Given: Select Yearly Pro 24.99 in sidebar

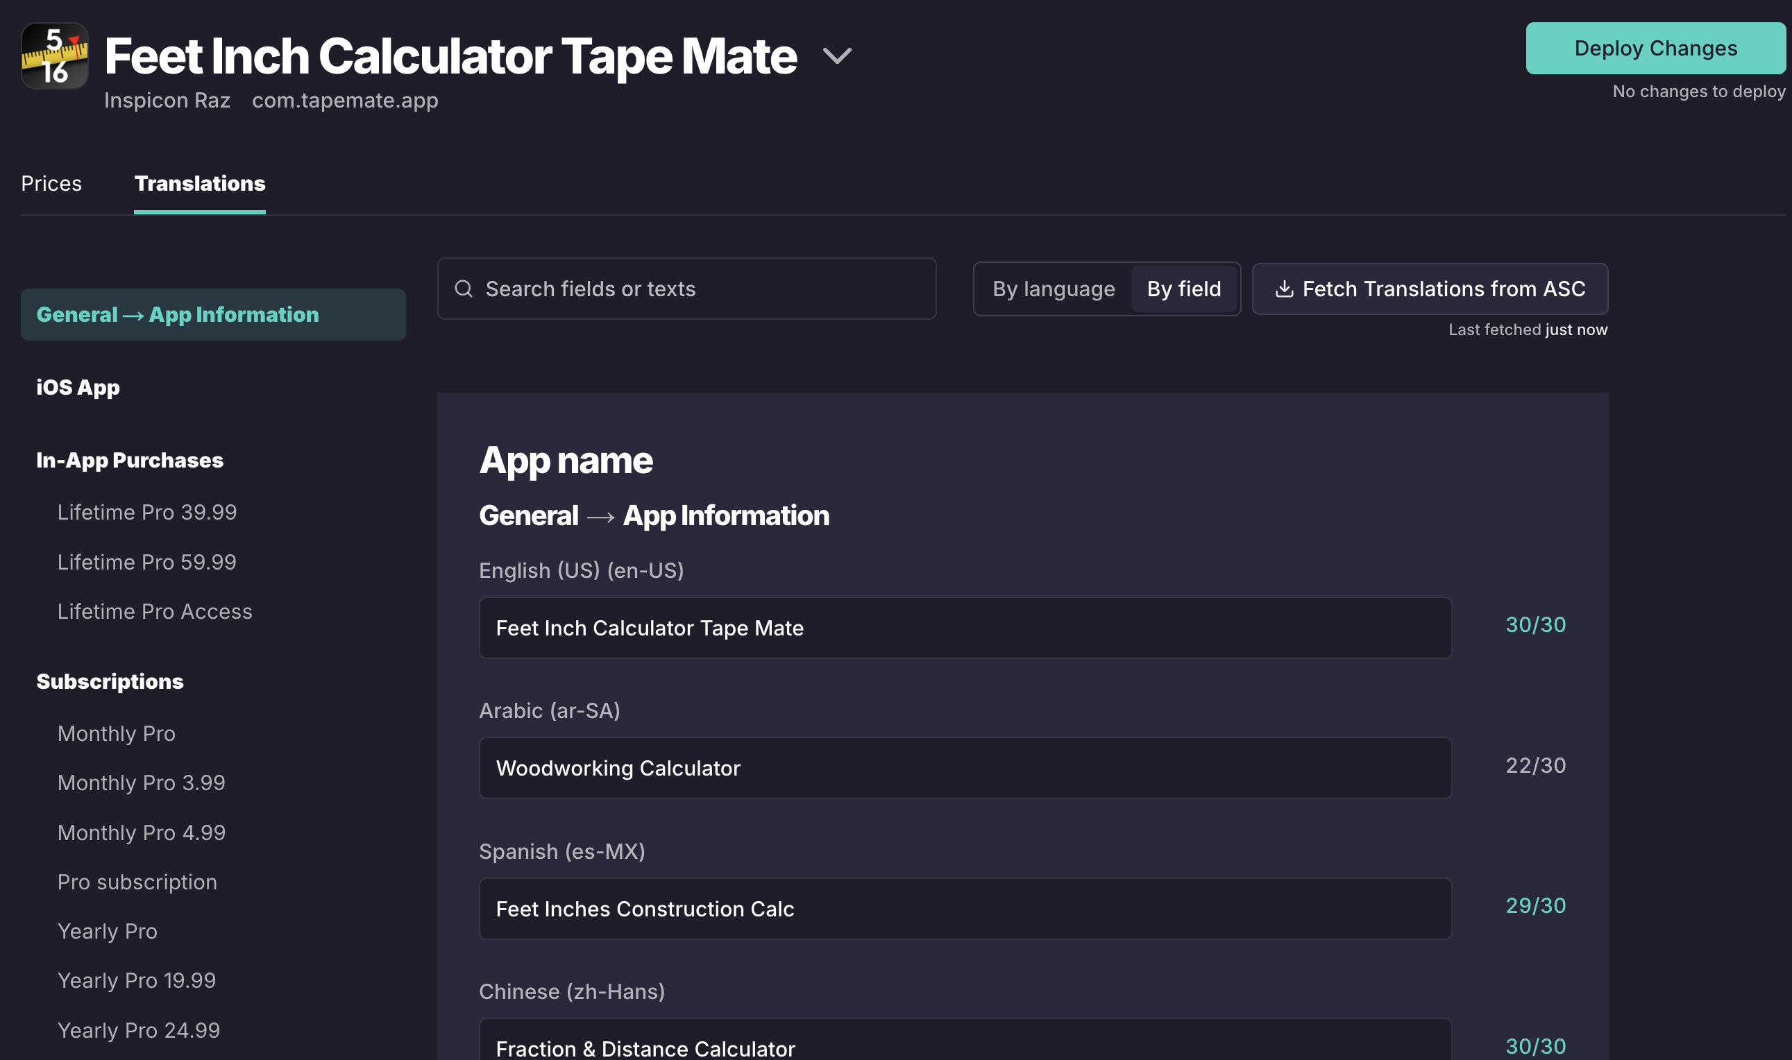Looking at the screenshot, I should click(139, 1031).
